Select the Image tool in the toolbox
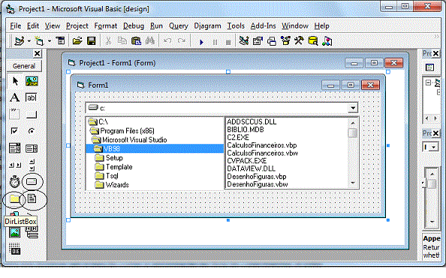Image resolution: width=446 pixels, height=278 pixels. click(x=15, y=232)
